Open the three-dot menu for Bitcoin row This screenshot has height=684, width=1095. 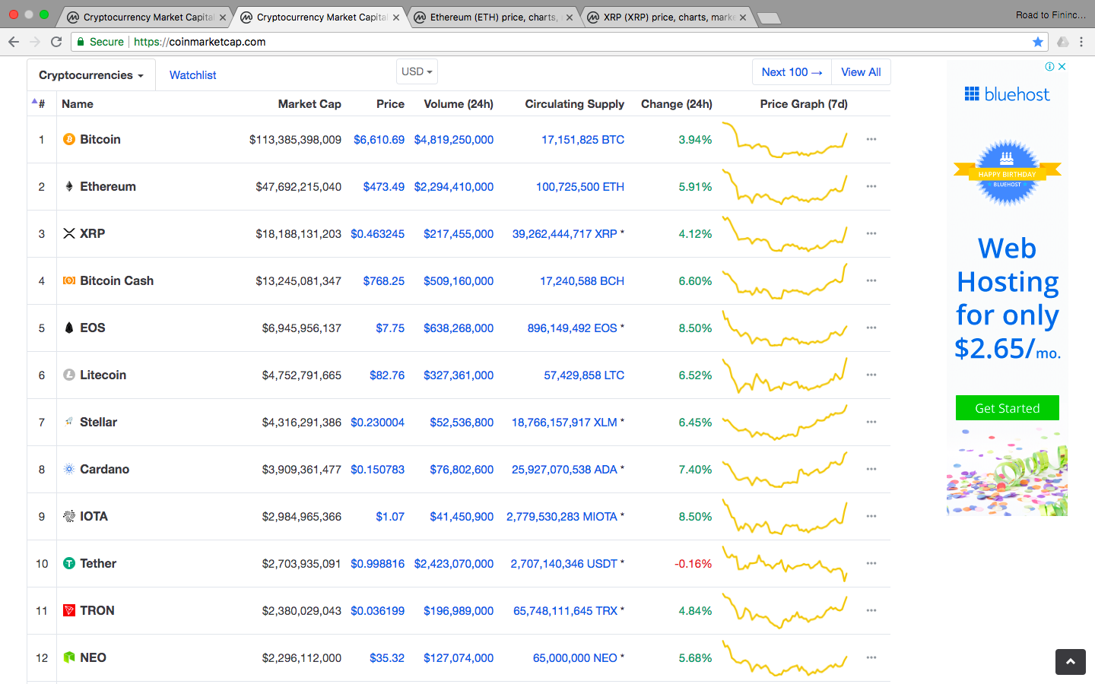pos(871,139)
